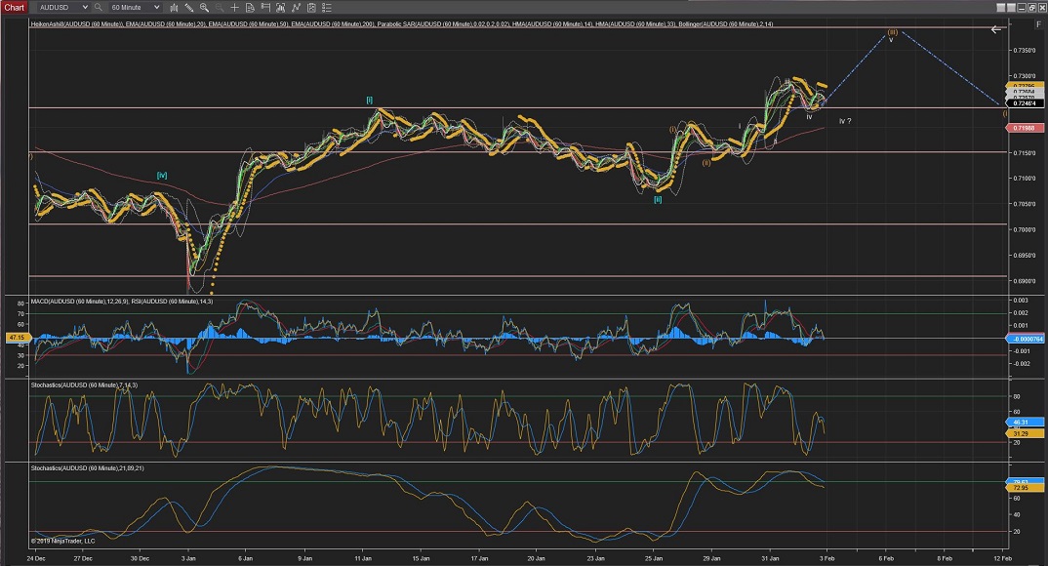This screenshot has width=1048, height=566.
Task: Click the Stochastics 21,89,21 panel label
Action: point(87,467)
